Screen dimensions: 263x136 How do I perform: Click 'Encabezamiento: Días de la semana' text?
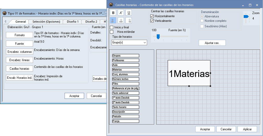pos(57,50)
